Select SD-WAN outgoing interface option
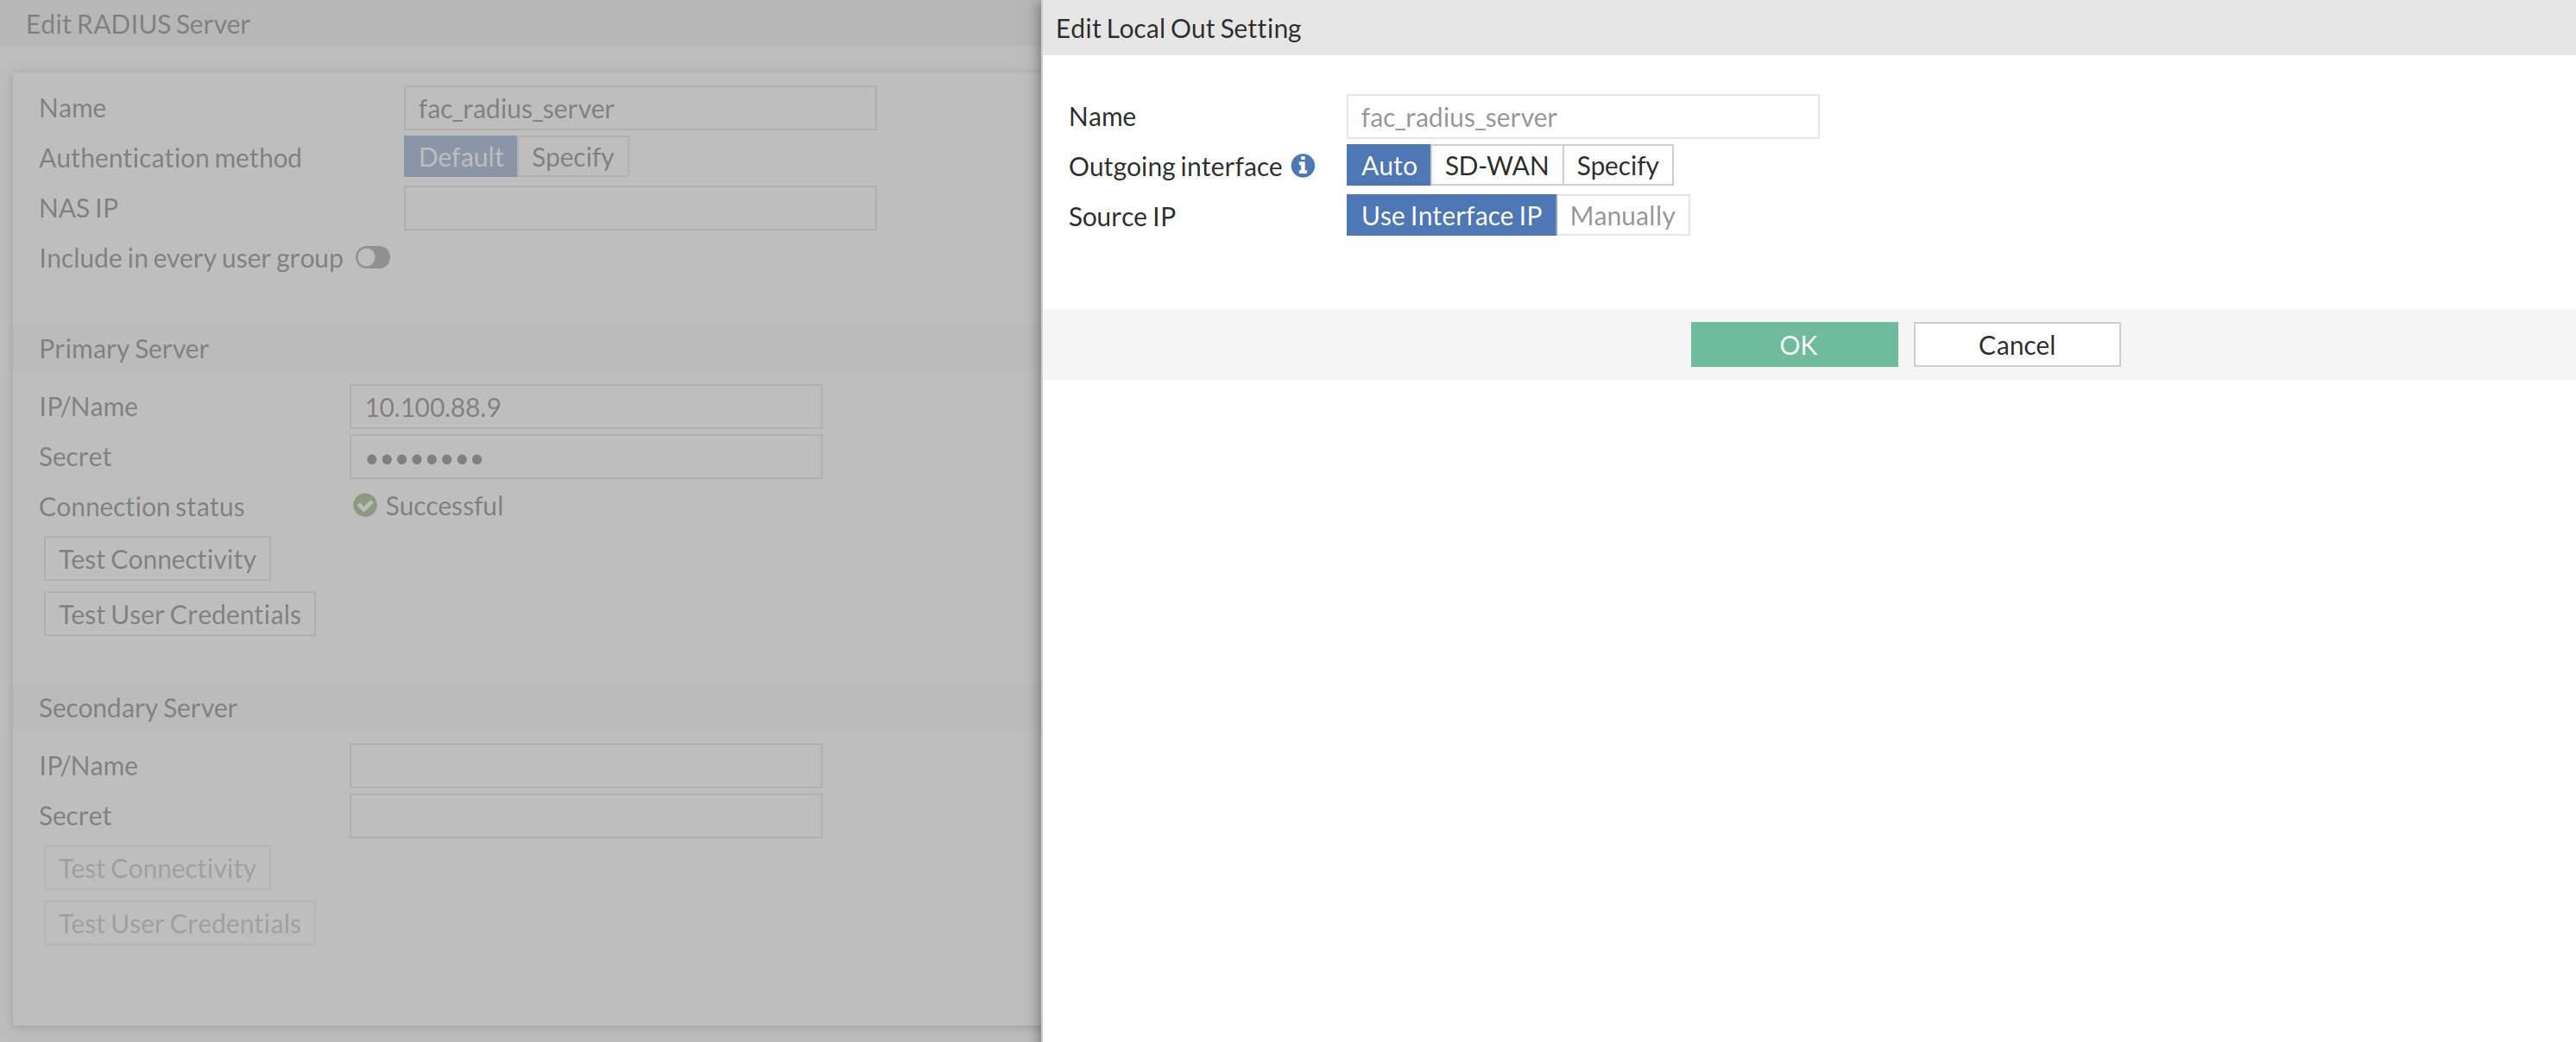Viewport: 2576px width, 1042px height. coord(1495,165)
